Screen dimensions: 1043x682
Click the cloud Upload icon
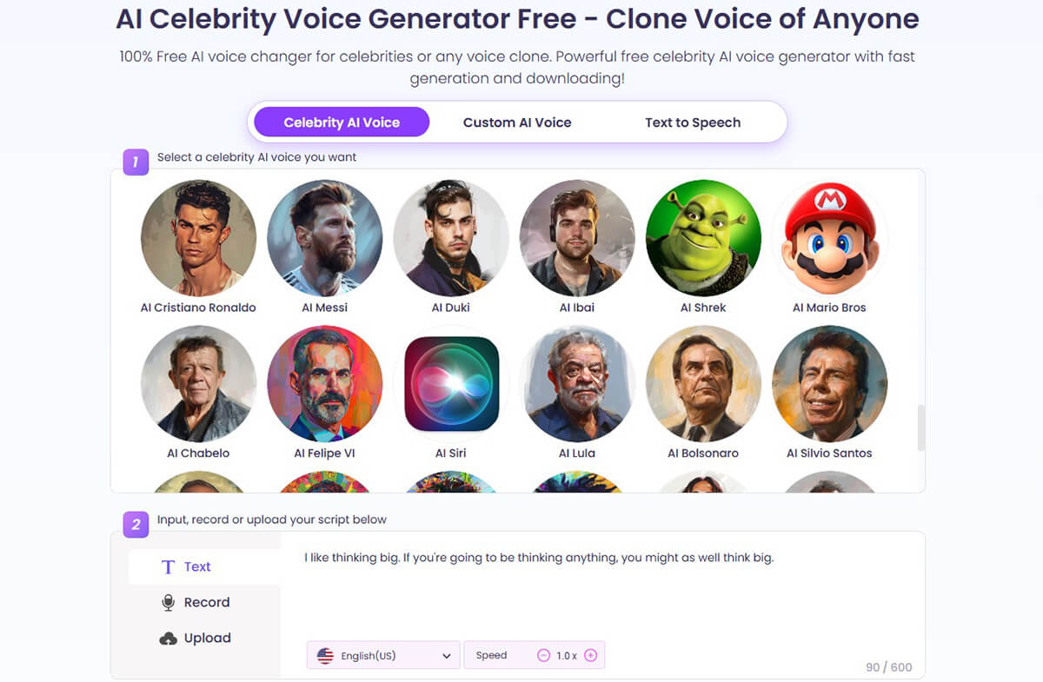(169, 639)
